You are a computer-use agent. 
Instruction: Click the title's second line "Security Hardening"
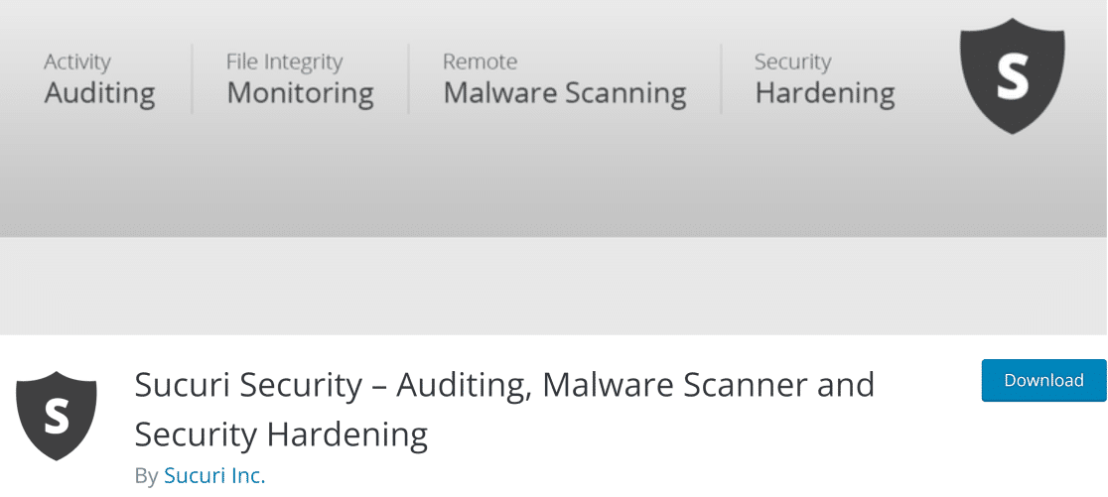281,435
